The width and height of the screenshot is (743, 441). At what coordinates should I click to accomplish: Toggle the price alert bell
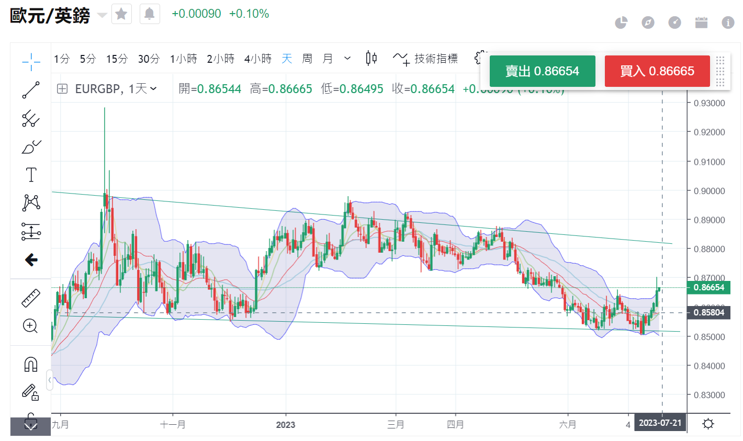click(x=150, y=14)
